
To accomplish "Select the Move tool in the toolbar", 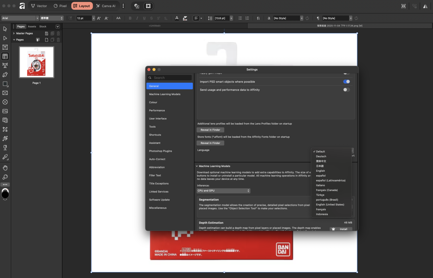I will point(5,29).
